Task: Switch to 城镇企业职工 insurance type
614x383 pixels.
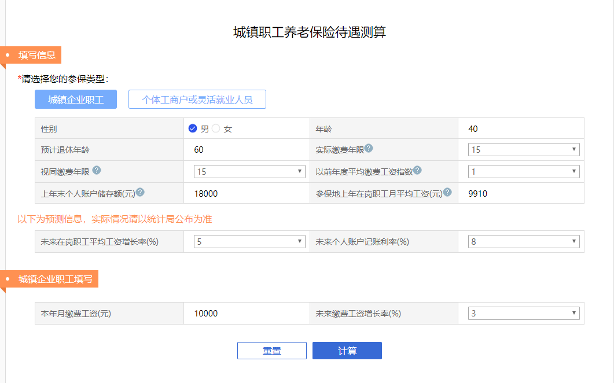Action: click(76, 100)
